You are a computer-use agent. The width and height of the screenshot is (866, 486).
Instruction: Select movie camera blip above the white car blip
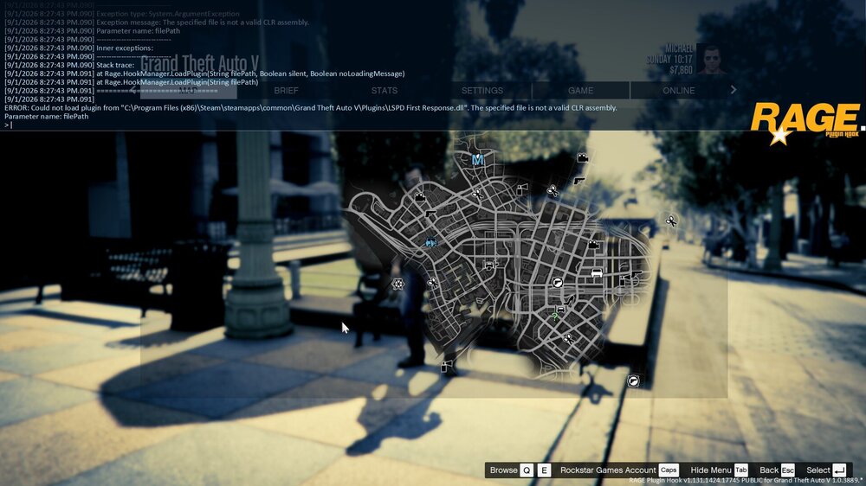click(594, 244)
